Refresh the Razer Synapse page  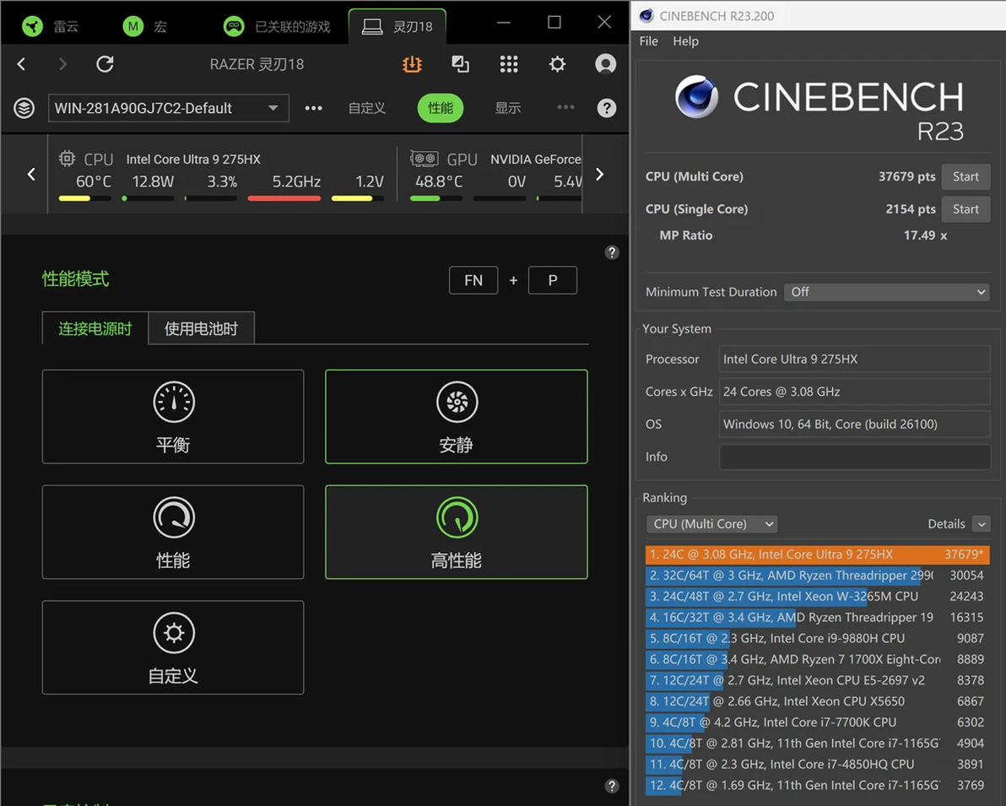(x=105, y=64)
